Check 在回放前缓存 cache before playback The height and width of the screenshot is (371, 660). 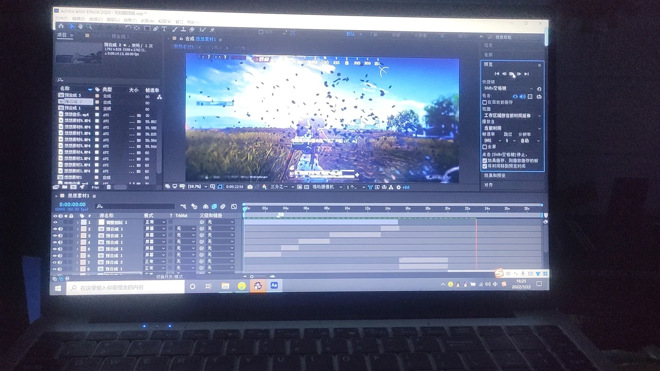pyautogui.click(x=485, y=102)
